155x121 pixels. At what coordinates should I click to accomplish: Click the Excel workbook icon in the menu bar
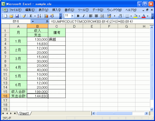point(5,10)
